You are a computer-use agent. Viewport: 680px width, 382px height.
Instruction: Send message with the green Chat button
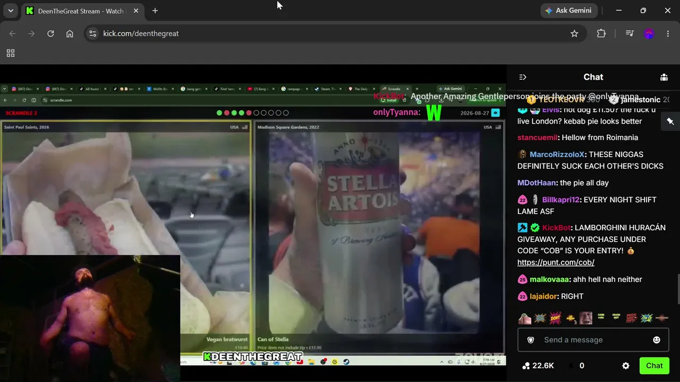654,366
